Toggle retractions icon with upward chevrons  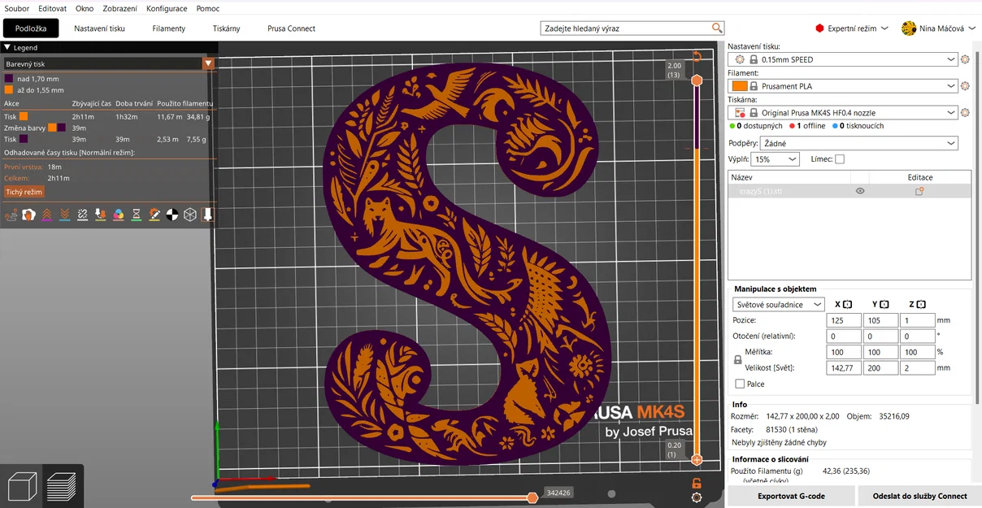[46, 215]
